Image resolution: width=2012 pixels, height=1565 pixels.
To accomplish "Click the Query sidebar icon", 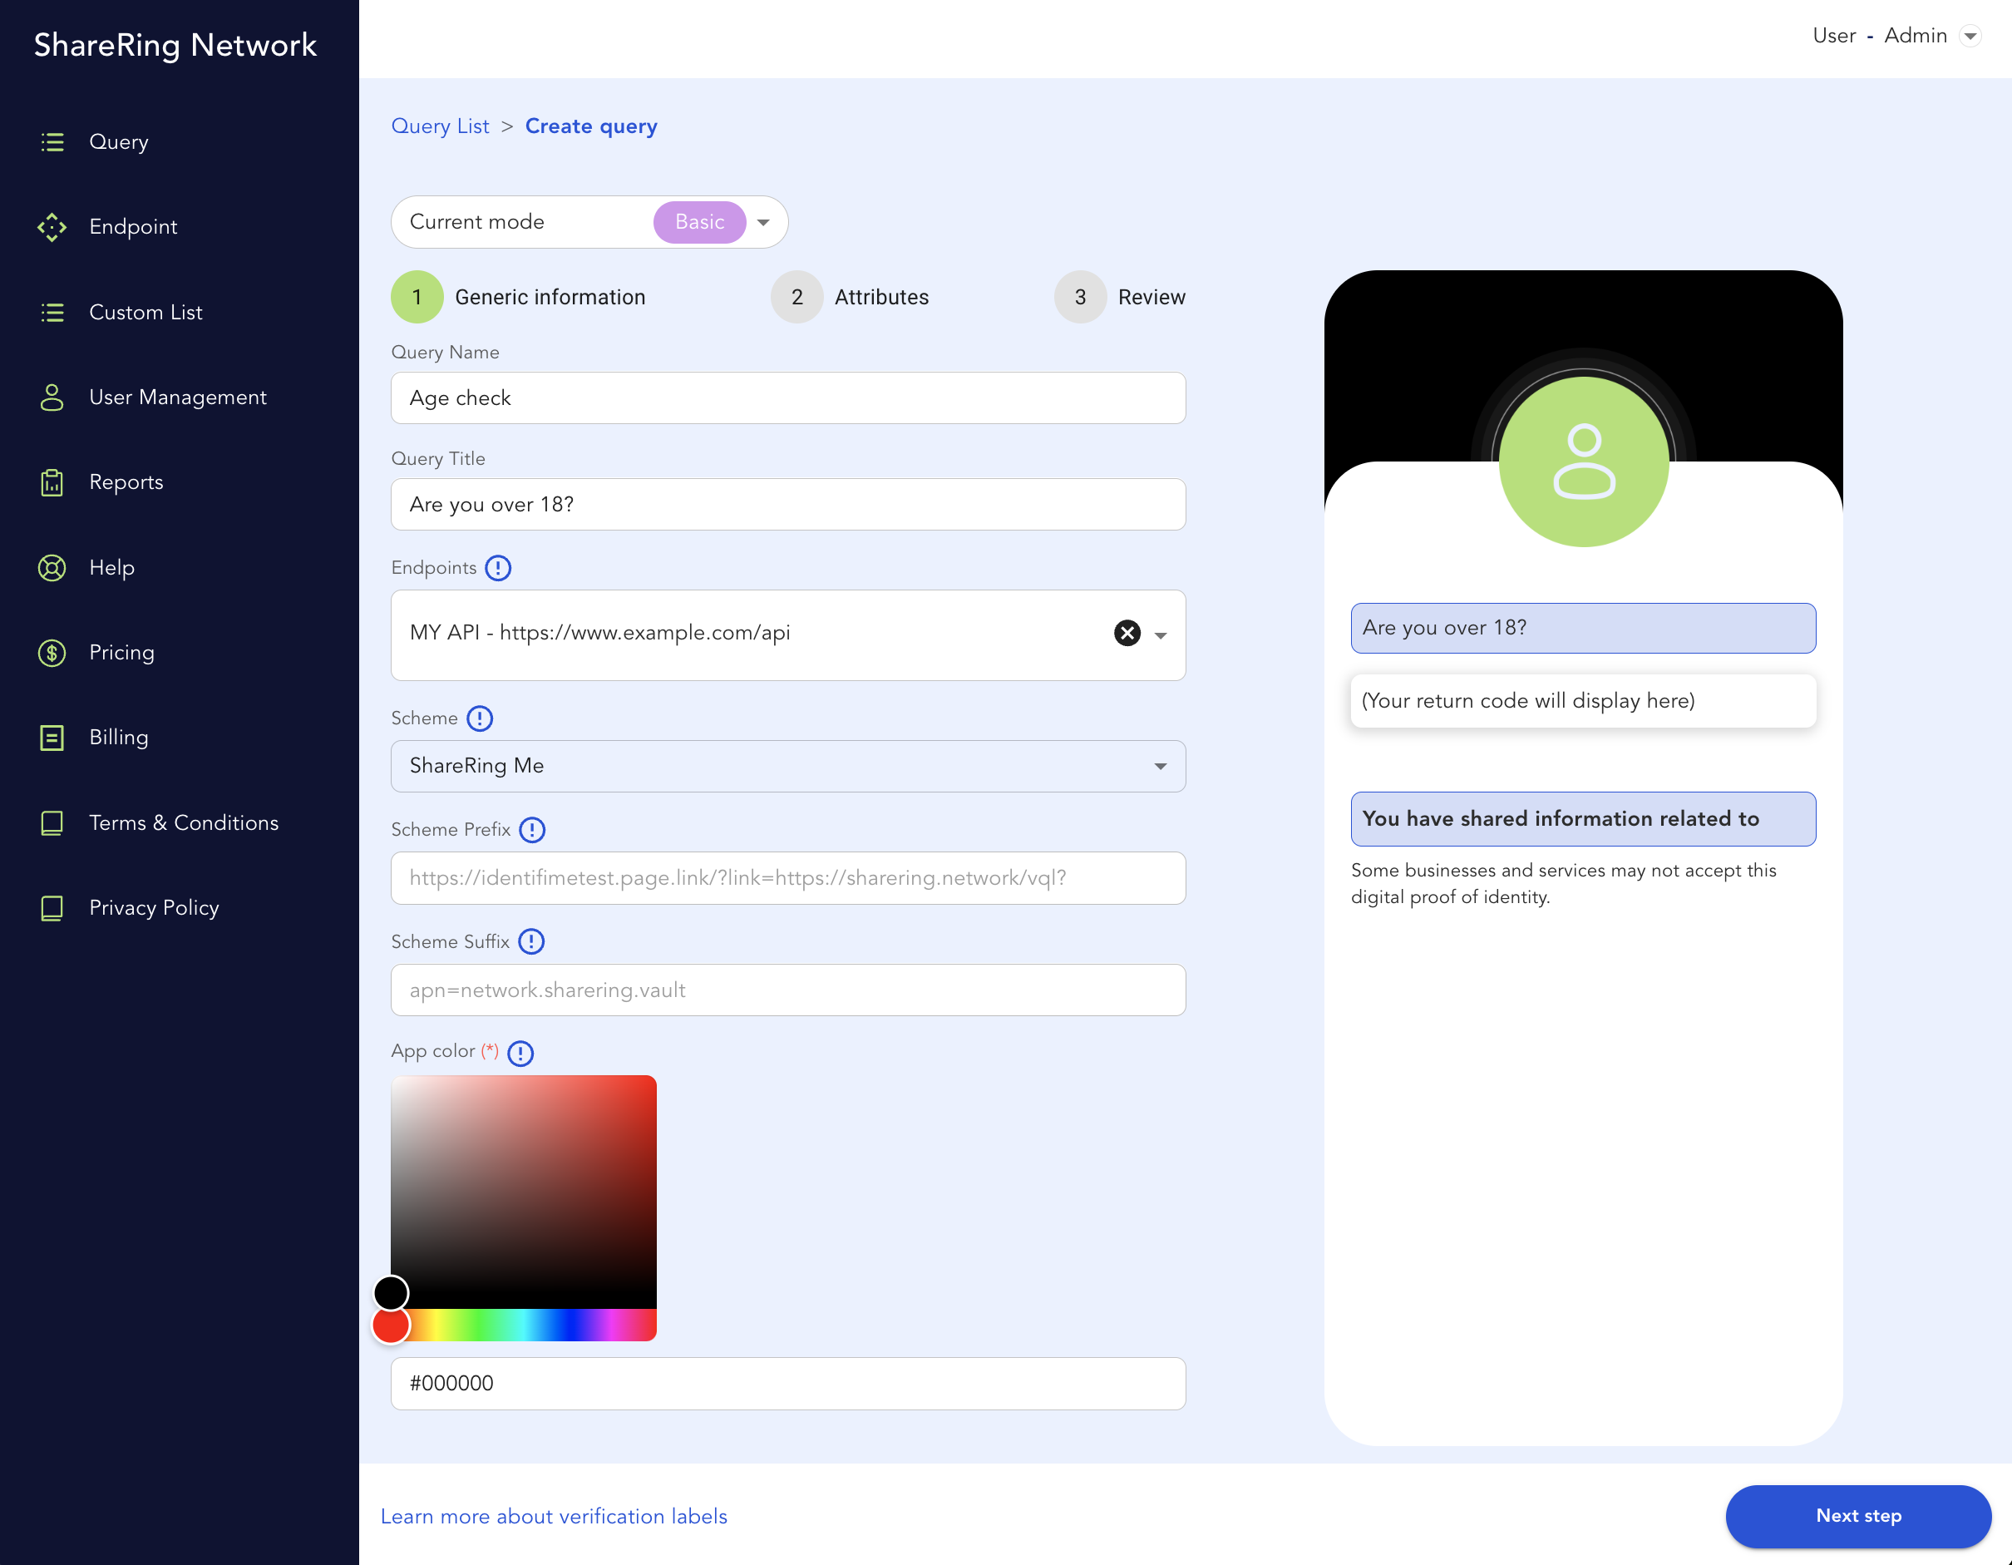I will coord(54,142).
